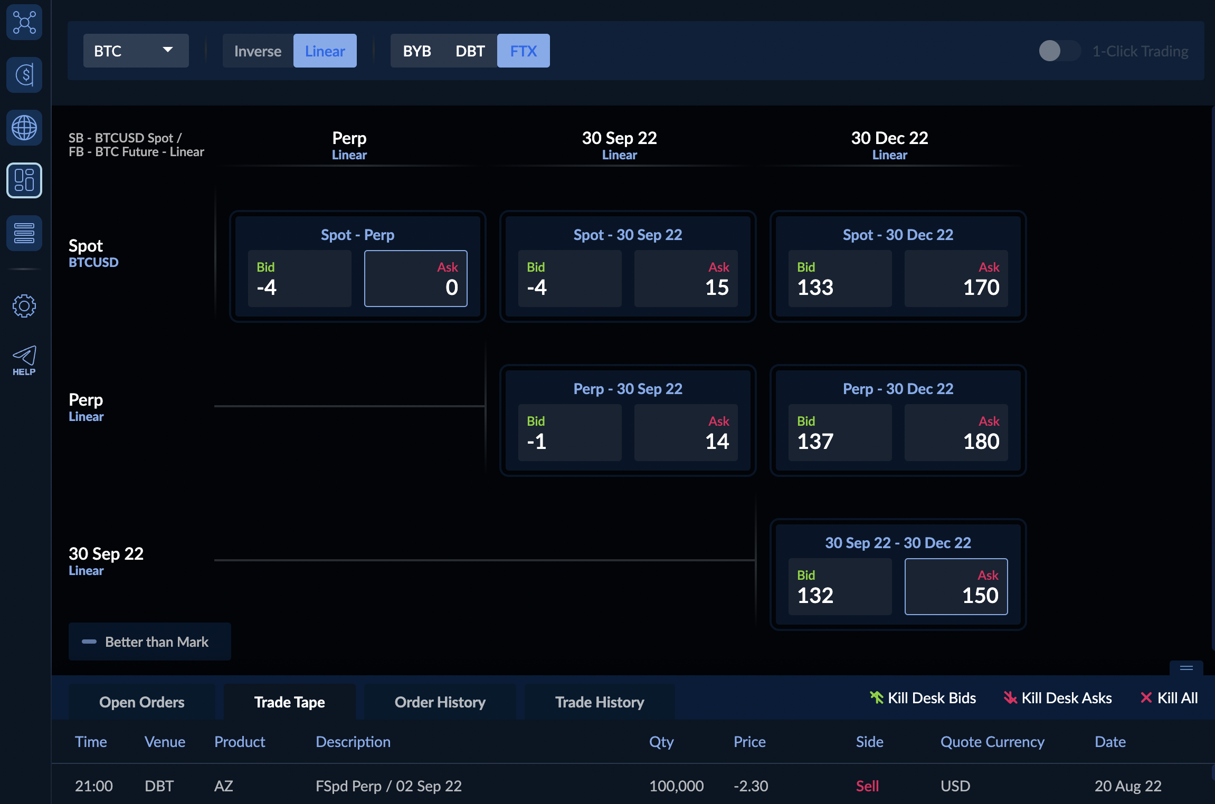Select the DBT venue filter
This screenshot has height=804, width=1215.
469,50
